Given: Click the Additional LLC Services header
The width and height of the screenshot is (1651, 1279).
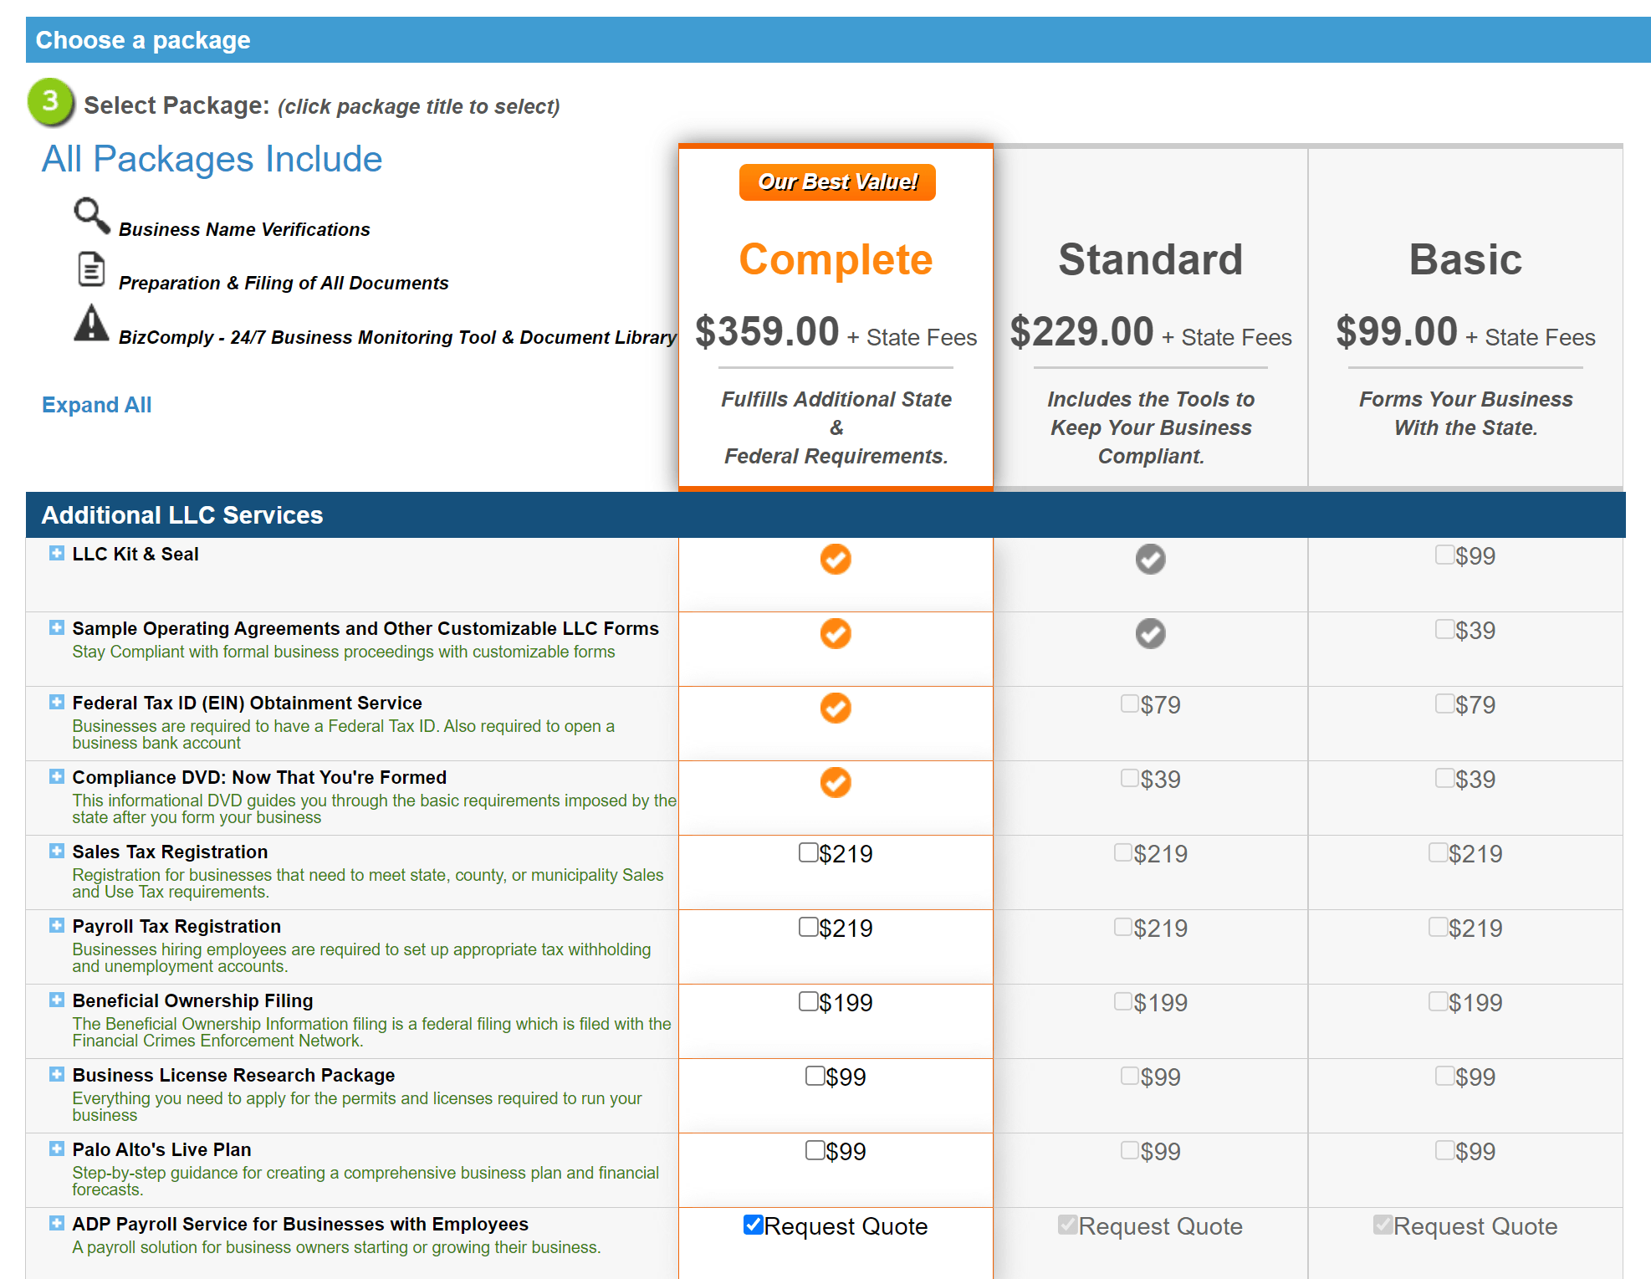Looking at the screenshot, I should tap(182, 515).
